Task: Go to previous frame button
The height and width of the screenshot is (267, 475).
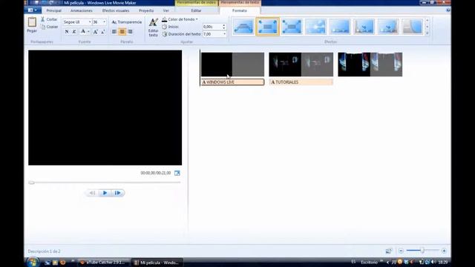Action: (x=92, y=193)
